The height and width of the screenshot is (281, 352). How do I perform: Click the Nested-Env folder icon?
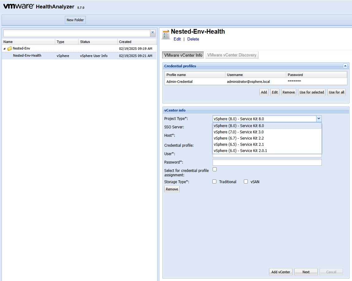9,48
